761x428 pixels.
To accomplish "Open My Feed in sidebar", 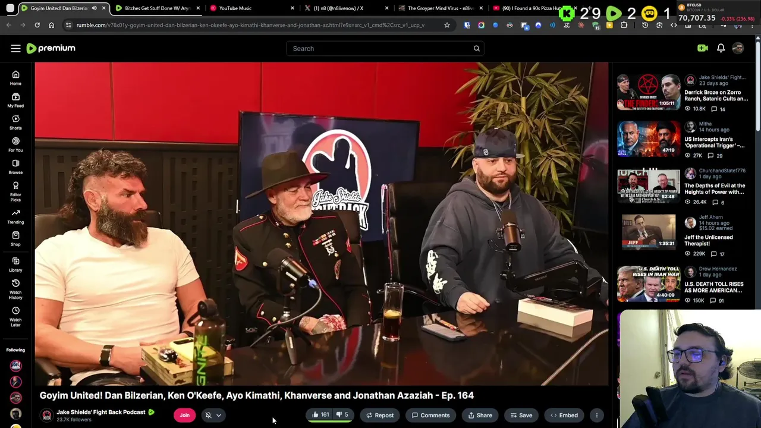I will pos(15,100).
